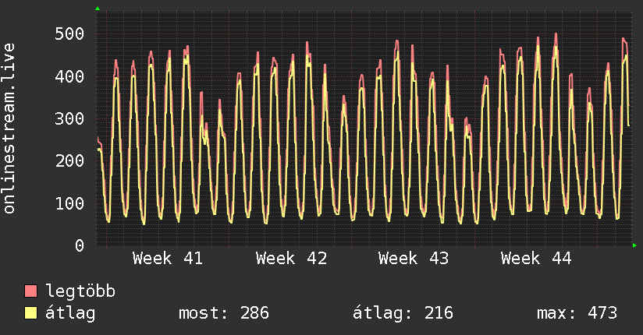Click the pink legtöbb legend swatch

tap(30, 291)
